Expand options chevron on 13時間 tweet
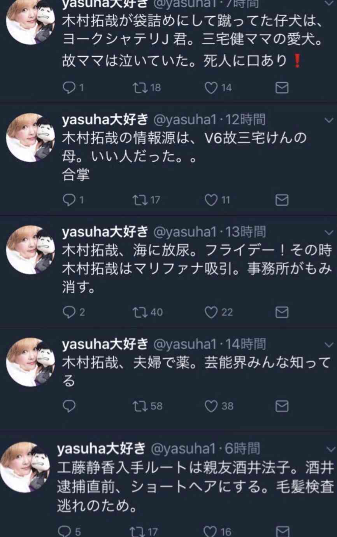The width and height of the screenshot is (337, 537). tap(329, 232)
